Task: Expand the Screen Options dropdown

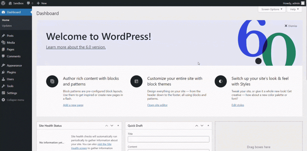Action: click(x=272, y=9)
